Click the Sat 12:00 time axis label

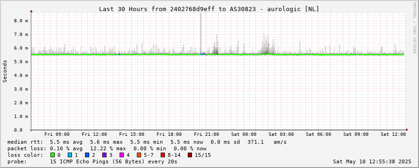click(393, 134)
